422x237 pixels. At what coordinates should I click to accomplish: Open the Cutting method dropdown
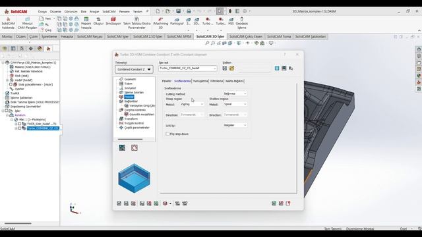(235, 93)
